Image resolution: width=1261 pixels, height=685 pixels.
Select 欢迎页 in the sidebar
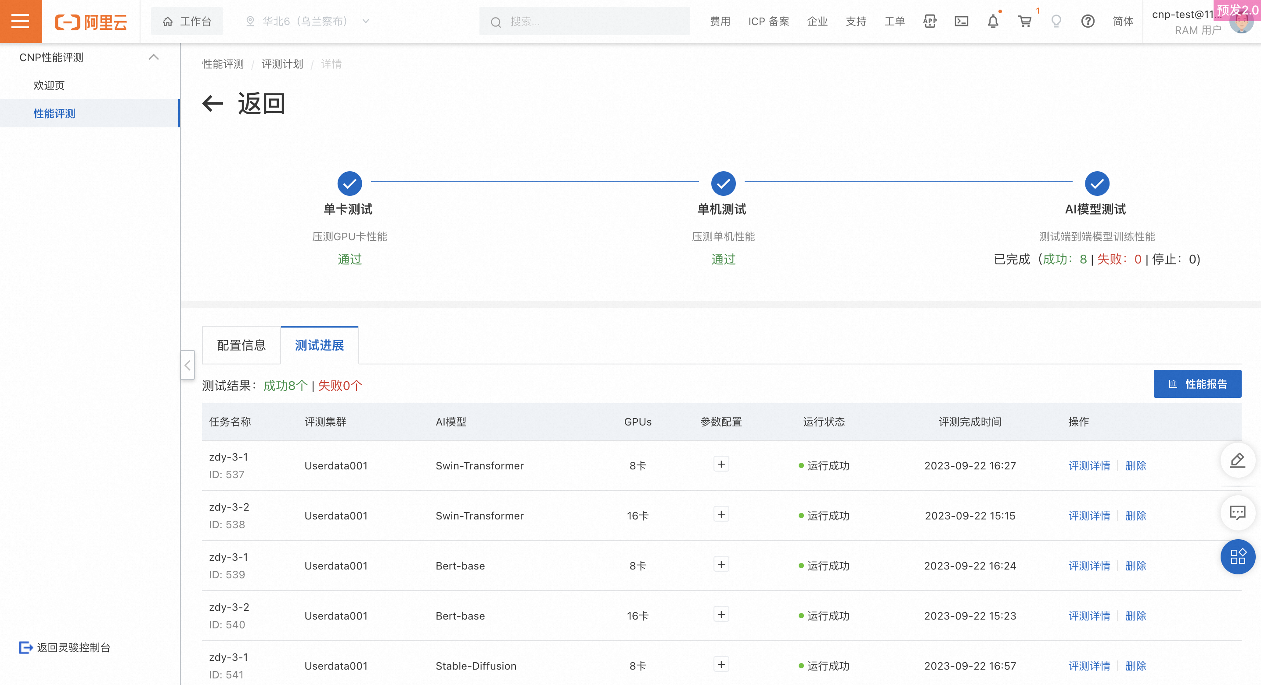click(49, 85)
